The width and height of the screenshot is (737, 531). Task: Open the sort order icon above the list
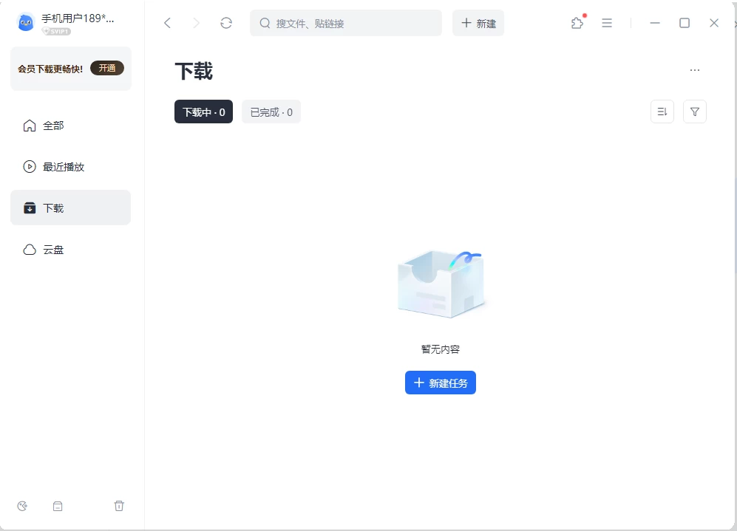pos(662,112)
